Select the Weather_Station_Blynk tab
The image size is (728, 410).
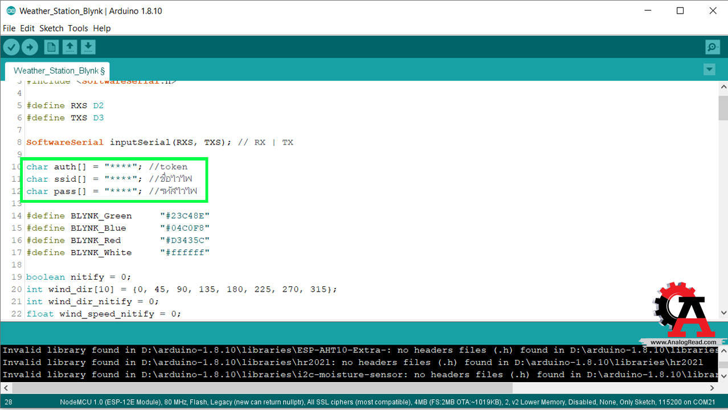pos(58,71)
